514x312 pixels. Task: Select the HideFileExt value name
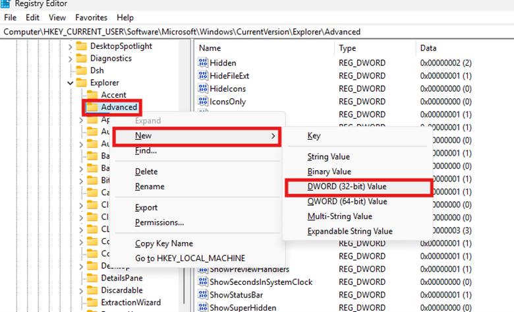tap(229, 76)
